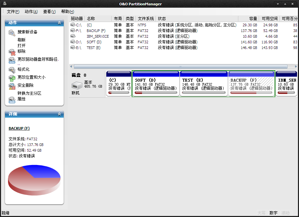Sort by 布局 column header
Screen dimensions: 299x217
118,18
